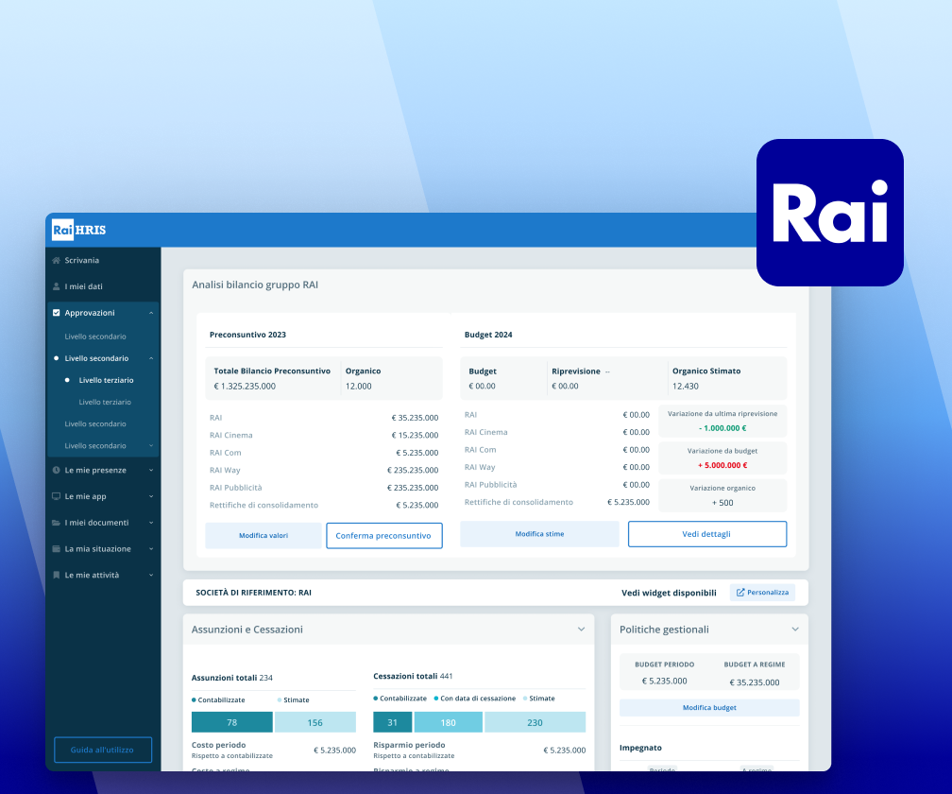Image resolution: width=952 pixels, height=794 pixels.
Task: Collapse the active Livello secondario chevron
Action: (x=151, y=358)
